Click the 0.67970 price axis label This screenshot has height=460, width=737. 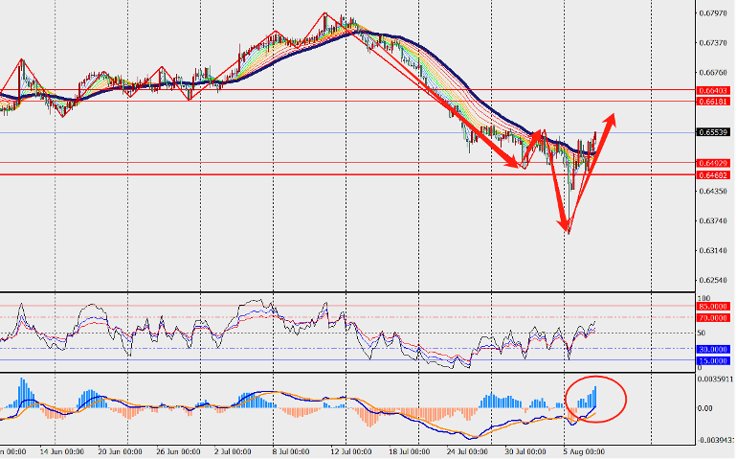tap(712, 13)
